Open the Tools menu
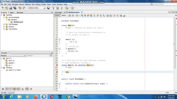The width and height of the screenshot is (177, 99). [x=54, y=4]
